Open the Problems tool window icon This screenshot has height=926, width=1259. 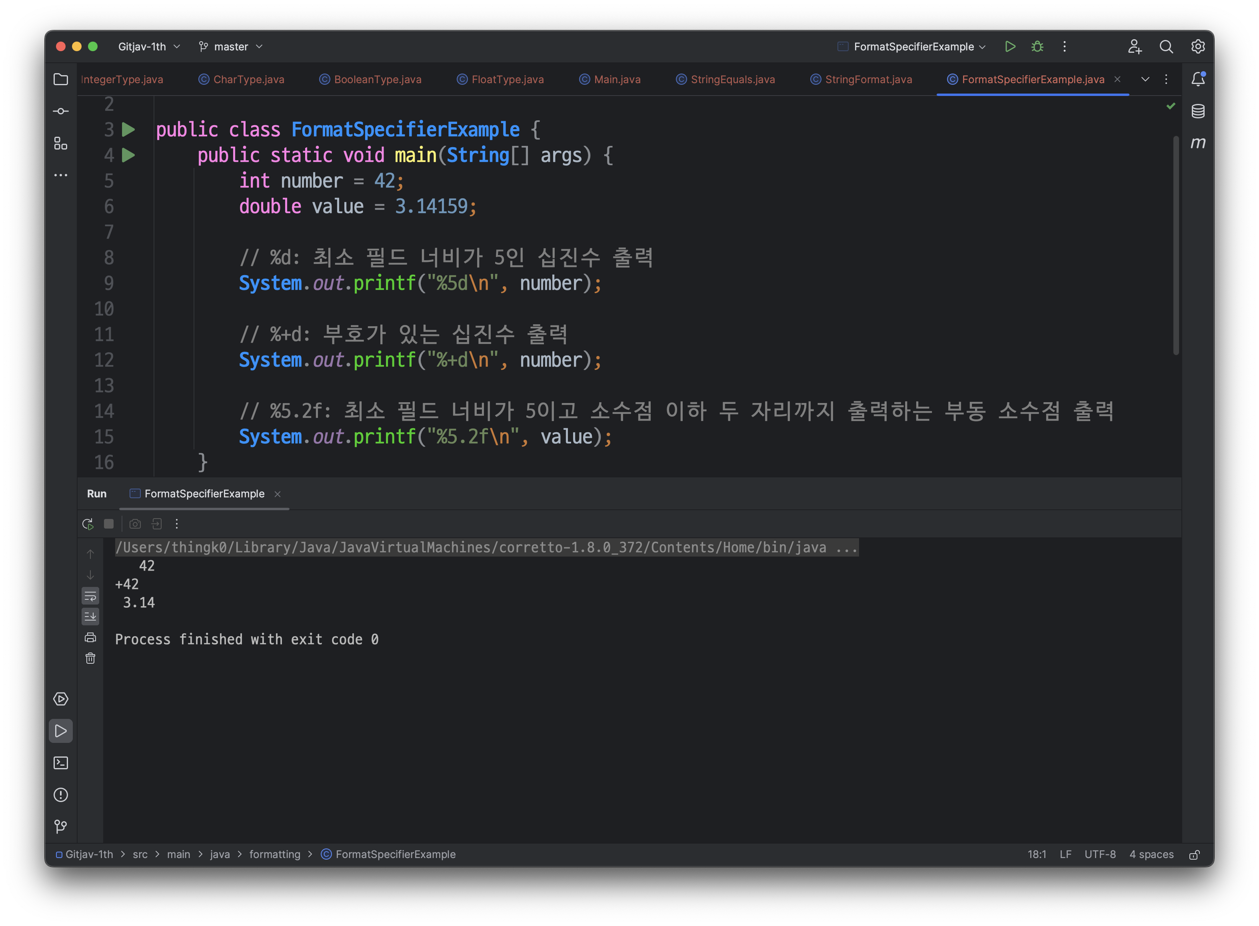point(60,795)
